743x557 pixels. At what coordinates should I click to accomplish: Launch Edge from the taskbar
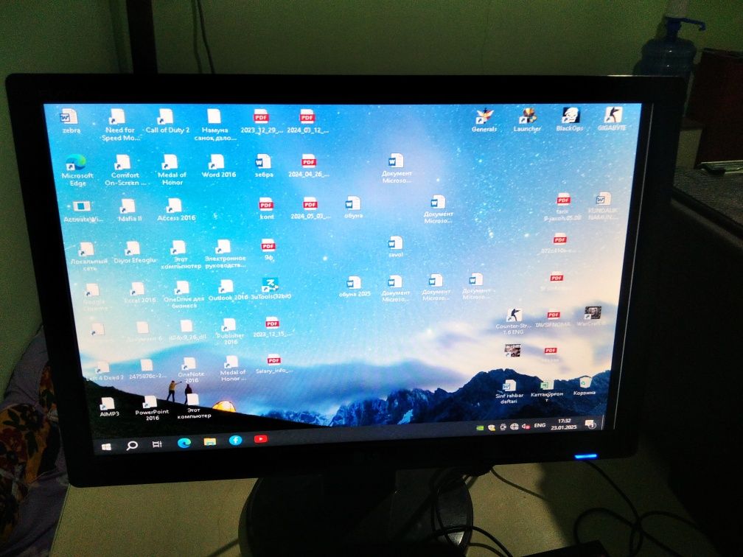[184, 442]
